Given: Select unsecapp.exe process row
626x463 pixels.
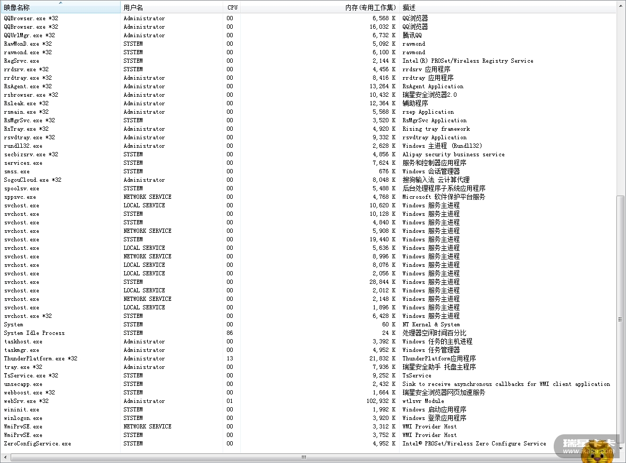Looking at the screenshot, I should click(x=308, y=384).
